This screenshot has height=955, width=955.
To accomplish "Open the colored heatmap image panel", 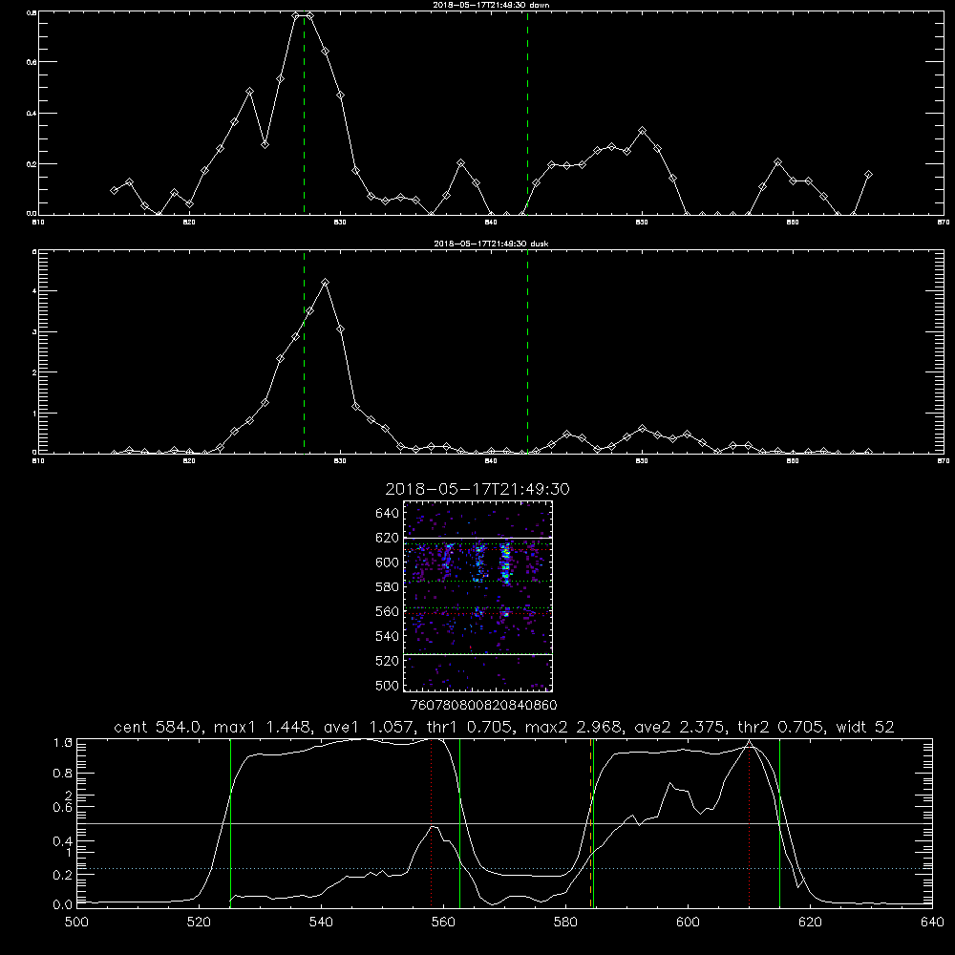I will pos(477,596).
